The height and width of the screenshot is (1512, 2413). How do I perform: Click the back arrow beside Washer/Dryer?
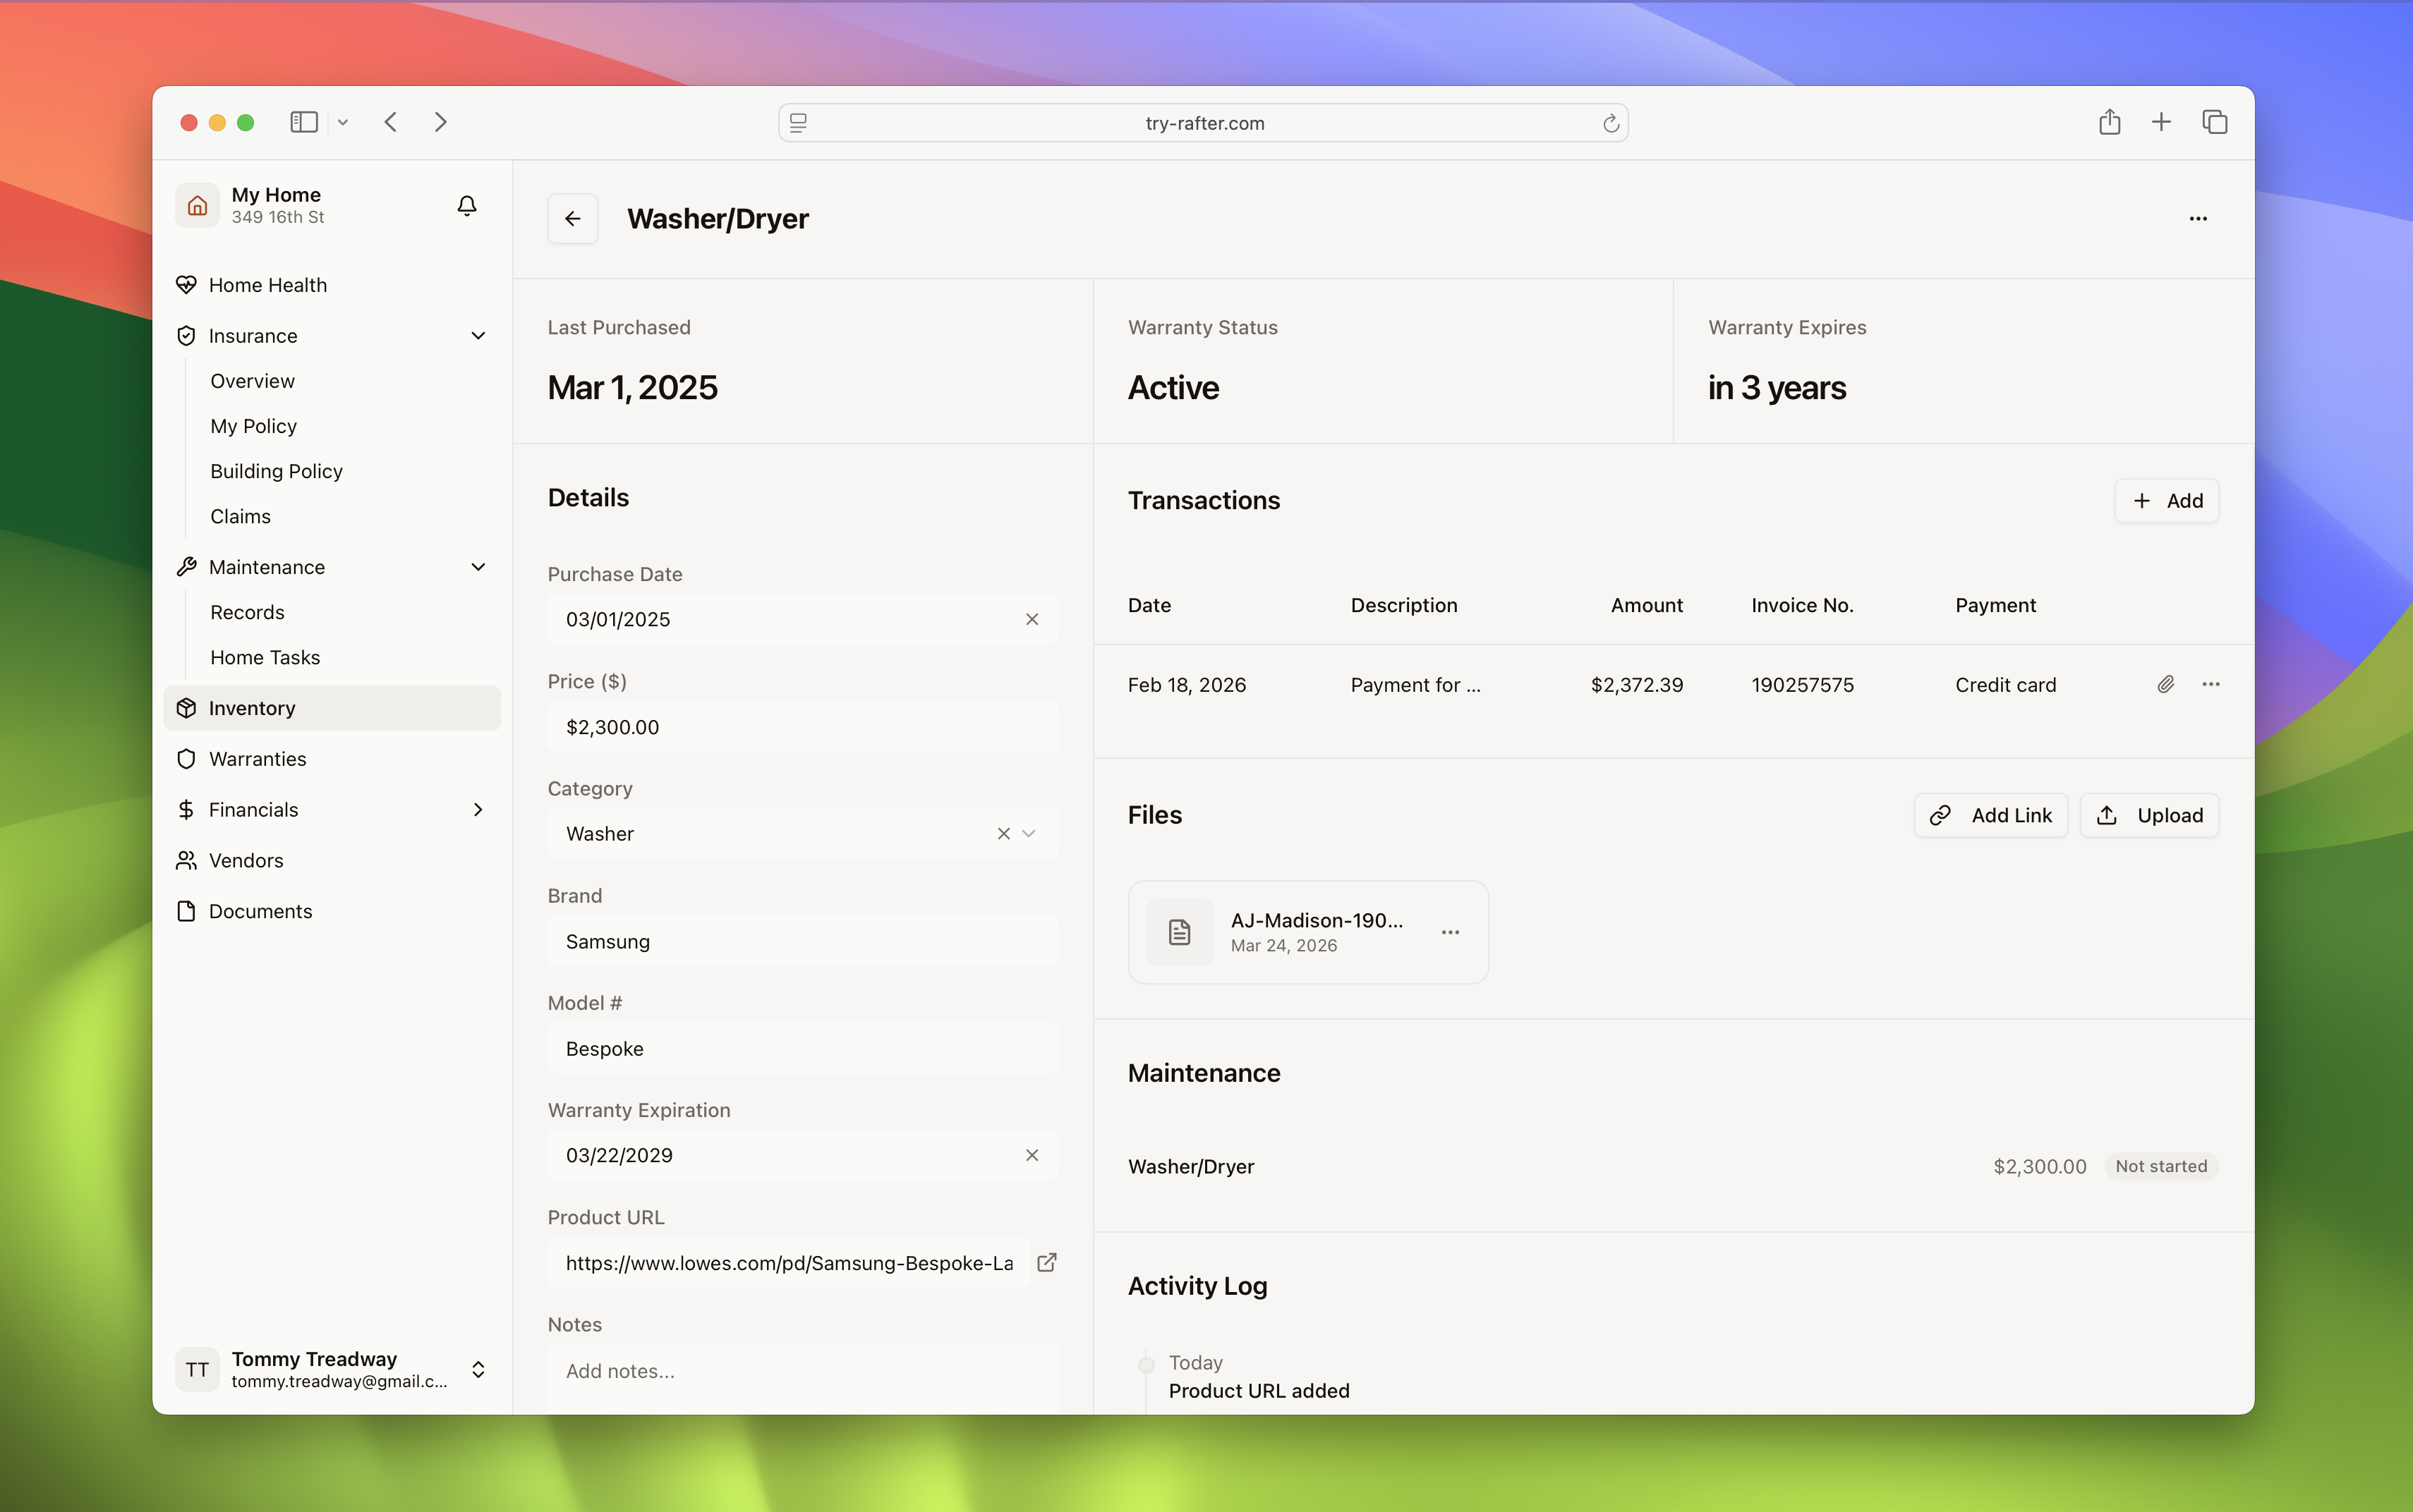click(x=572, y=218)
